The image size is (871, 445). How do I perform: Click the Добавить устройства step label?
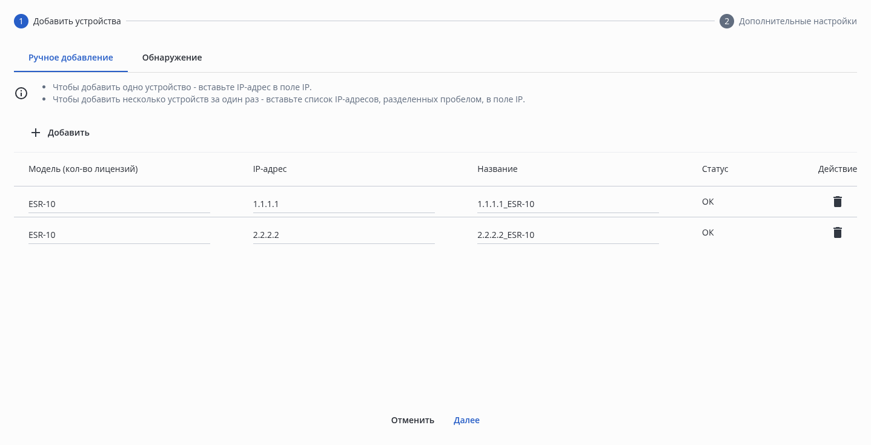[77, 21]
